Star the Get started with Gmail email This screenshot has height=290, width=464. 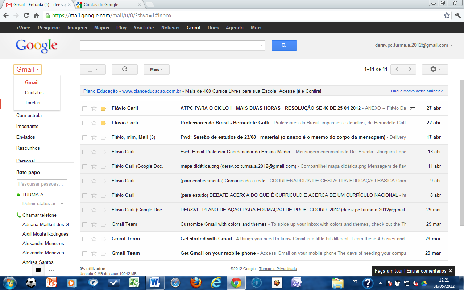94,239
